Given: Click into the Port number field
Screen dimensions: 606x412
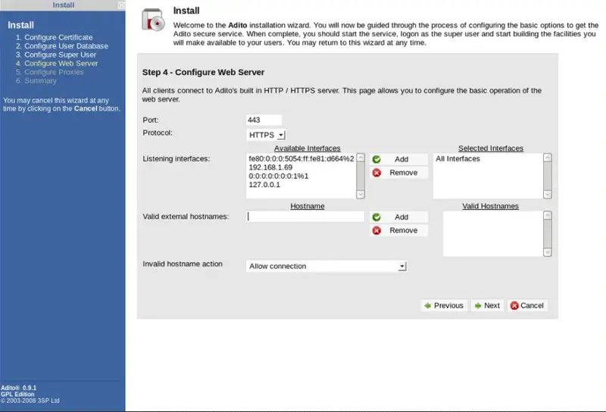Looking at the screenshot, I should coord(264,120).
